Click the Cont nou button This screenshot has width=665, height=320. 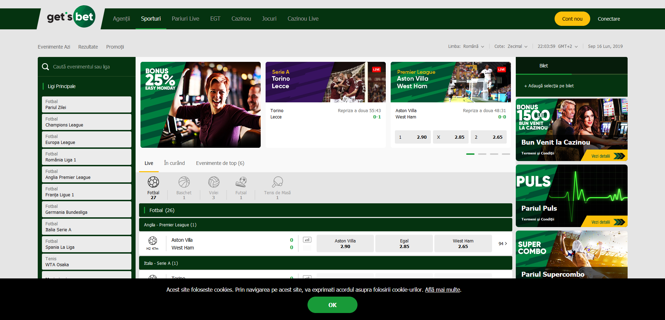coord(572,19)
